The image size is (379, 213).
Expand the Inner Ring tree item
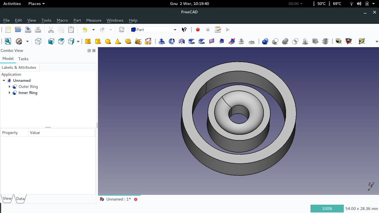[10, 93]
